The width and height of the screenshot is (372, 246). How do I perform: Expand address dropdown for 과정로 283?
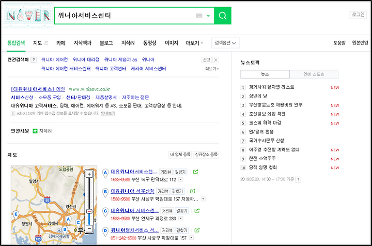181,219
